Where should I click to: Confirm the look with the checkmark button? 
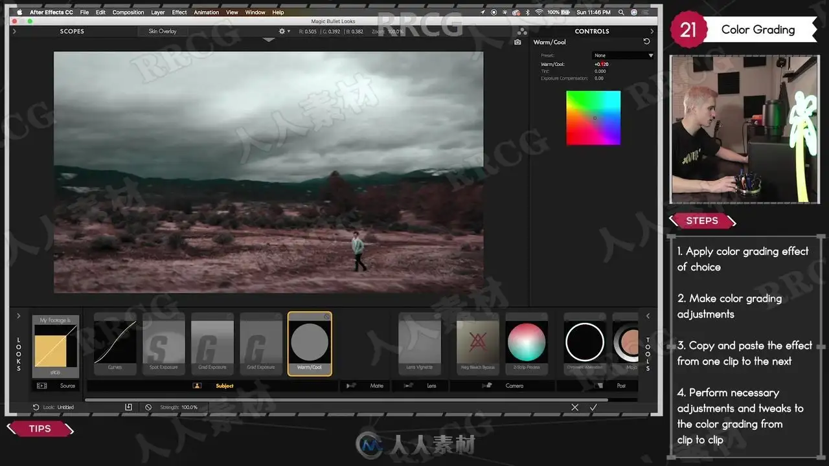593,407
